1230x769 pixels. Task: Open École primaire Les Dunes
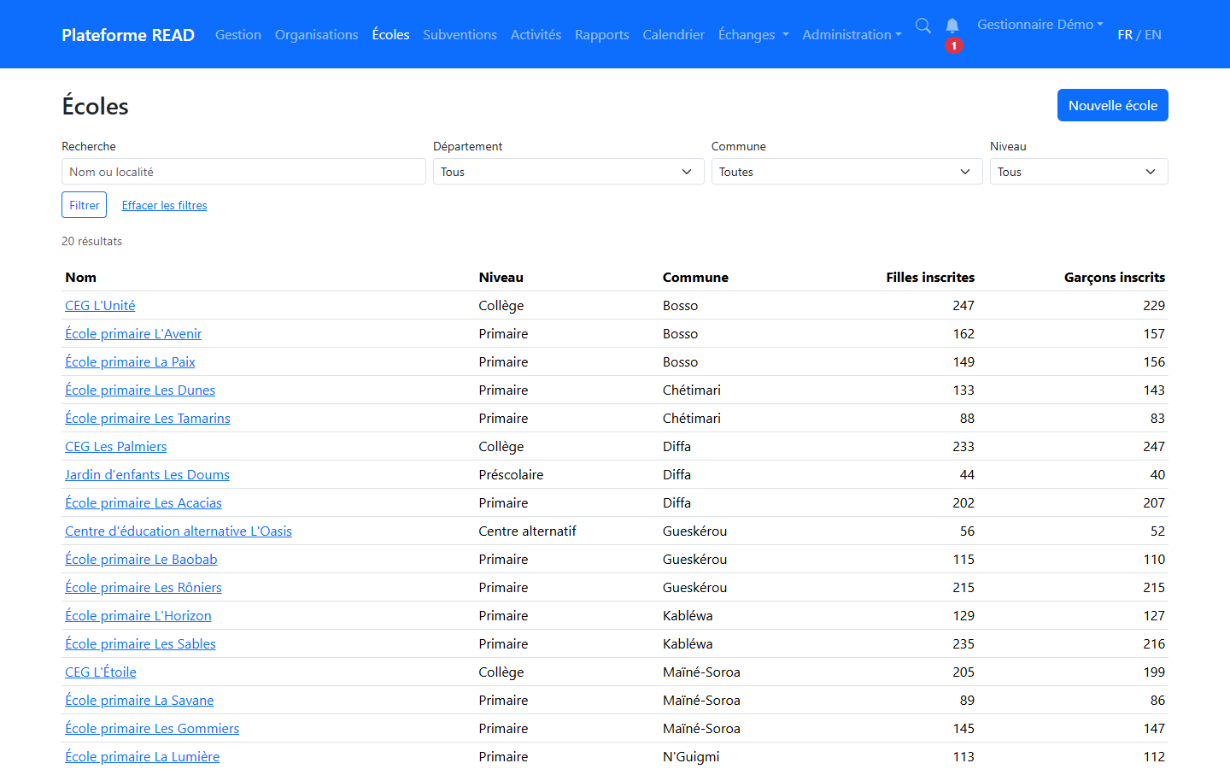pyautogui.click(x=140, y=390)
